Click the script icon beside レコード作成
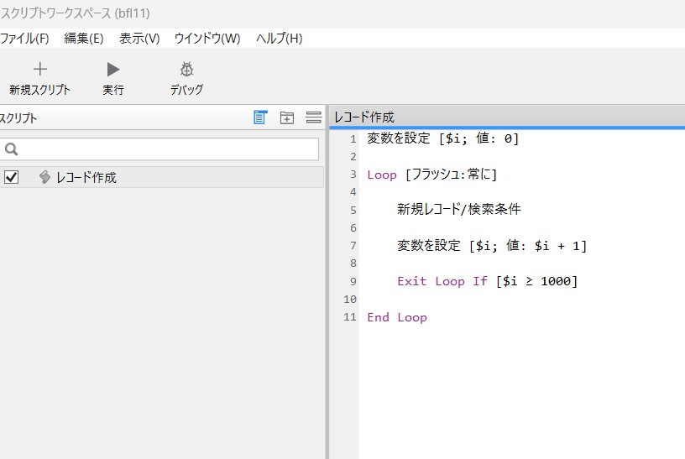Screen dimensions: 685x459 coord(45,177)
